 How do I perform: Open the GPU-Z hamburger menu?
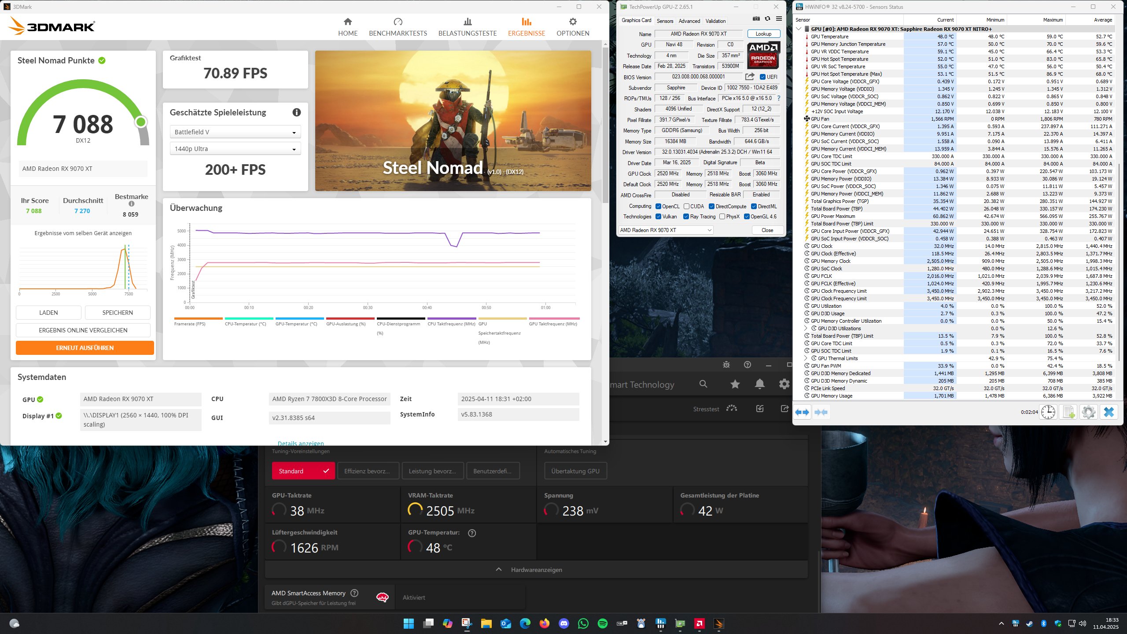779,19
